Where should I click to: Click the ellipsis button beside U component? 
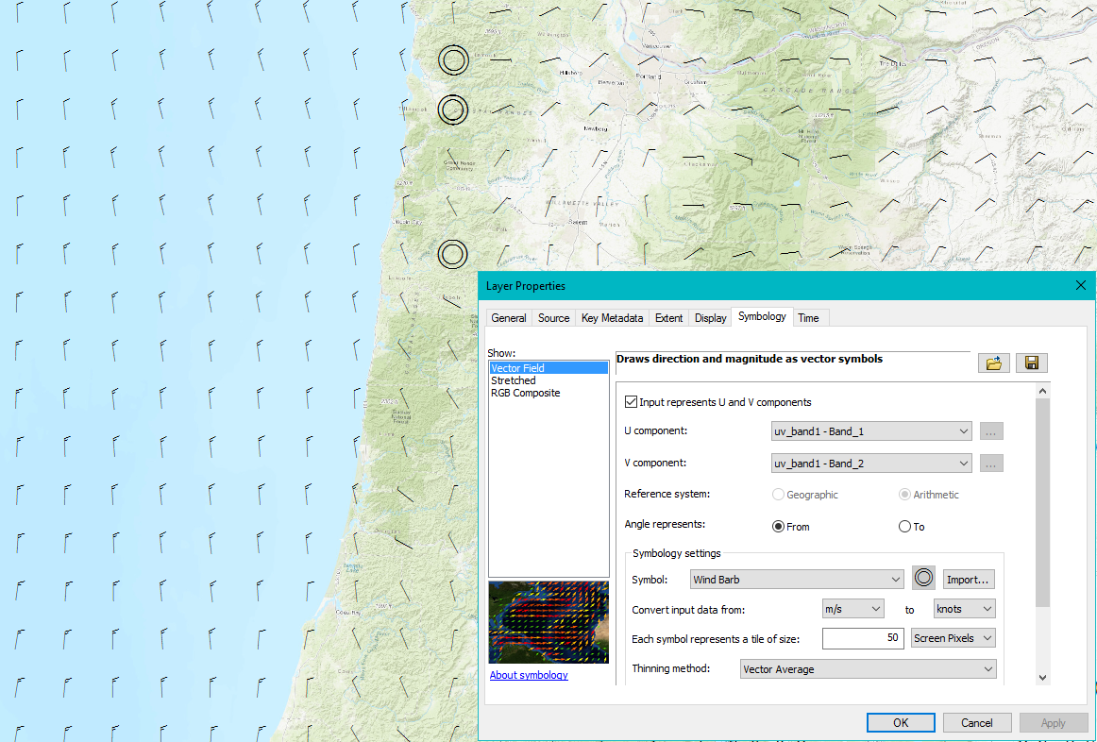click(x=990, y=431)
